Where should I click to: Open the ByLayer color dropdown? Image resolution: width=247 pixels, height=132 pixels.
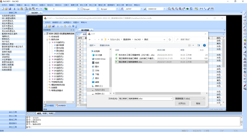click(98, 9)
